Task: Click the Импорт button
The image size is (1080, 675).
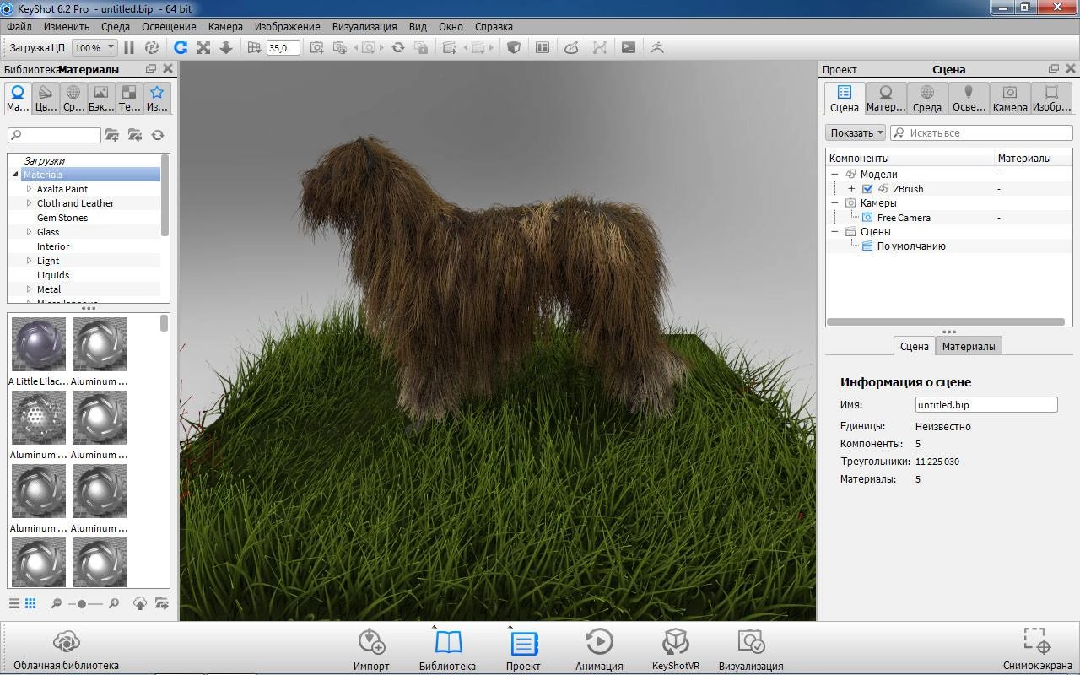Action: (371, 649)
